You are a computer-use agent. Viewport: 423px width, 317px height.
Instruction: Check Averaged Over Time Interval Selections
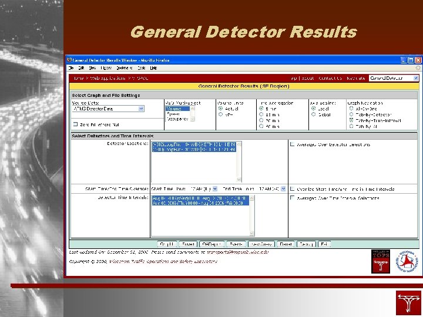pyautogui.click(x=292, y=198)
